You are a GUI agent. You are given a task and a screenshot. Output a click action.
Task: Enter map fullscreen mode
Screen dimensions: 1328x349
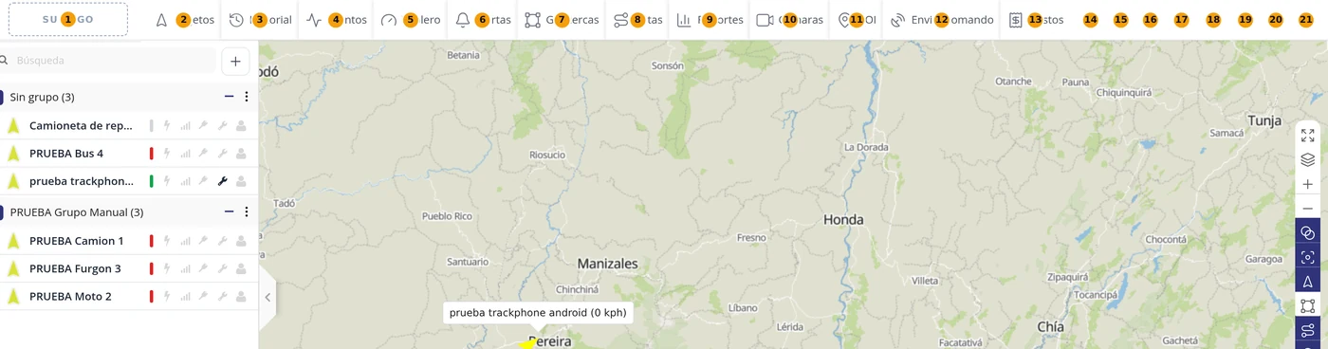tap(1308, 135)
